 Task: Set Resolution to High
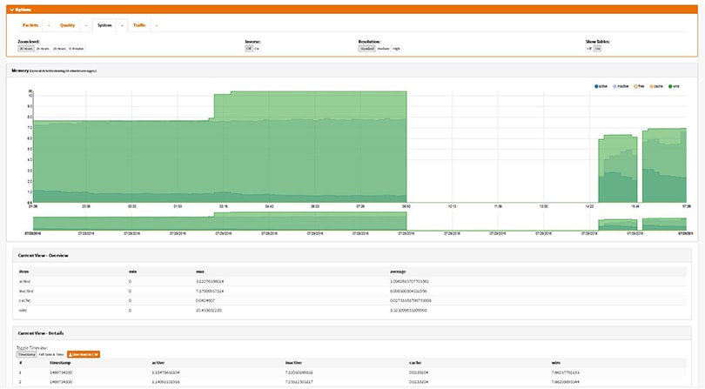coord(396,49)
